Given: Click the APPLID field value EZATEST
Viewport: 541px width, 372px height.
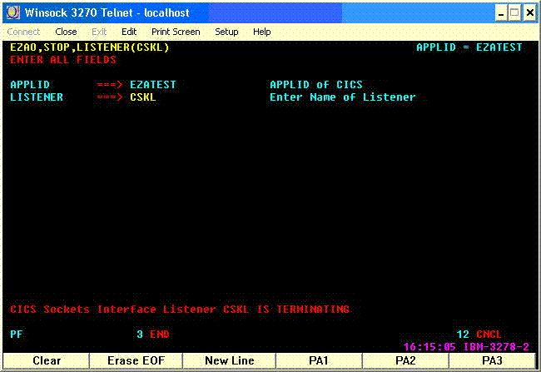Looking at the screenshot, I should pos(153,85).
